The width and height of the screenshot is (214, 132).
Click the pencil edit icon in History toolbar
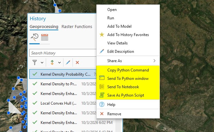[x=68, y=62]
